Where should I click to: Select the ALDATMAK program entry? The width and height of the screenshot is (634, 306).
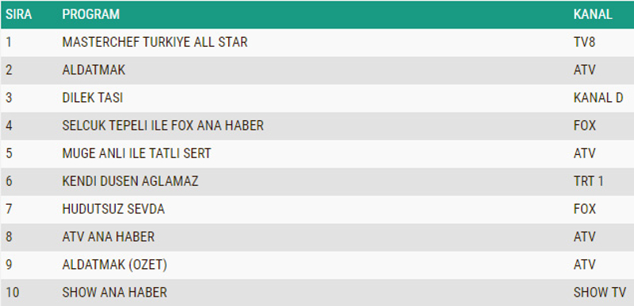point(94,70)
